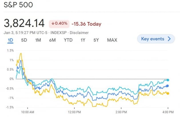Switch to the 5D time range
Screen dimensions: 180x118
click(24, 40)
